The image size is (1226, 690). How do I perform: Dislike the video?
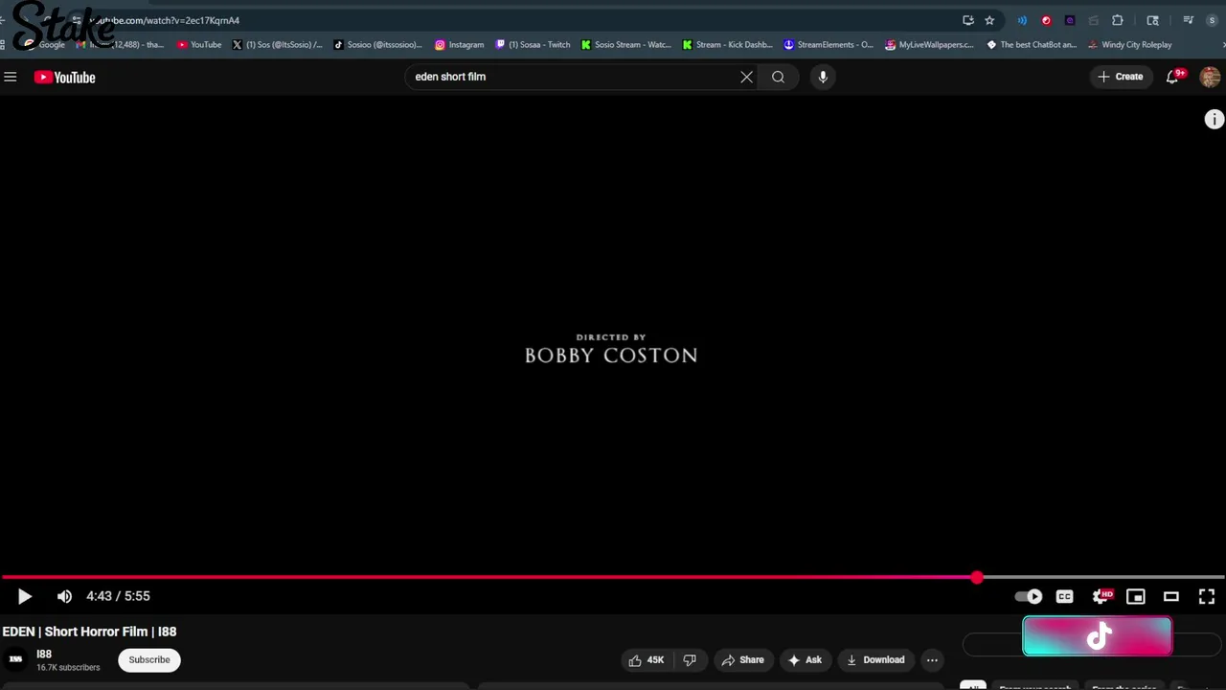(x=690, y=659)
